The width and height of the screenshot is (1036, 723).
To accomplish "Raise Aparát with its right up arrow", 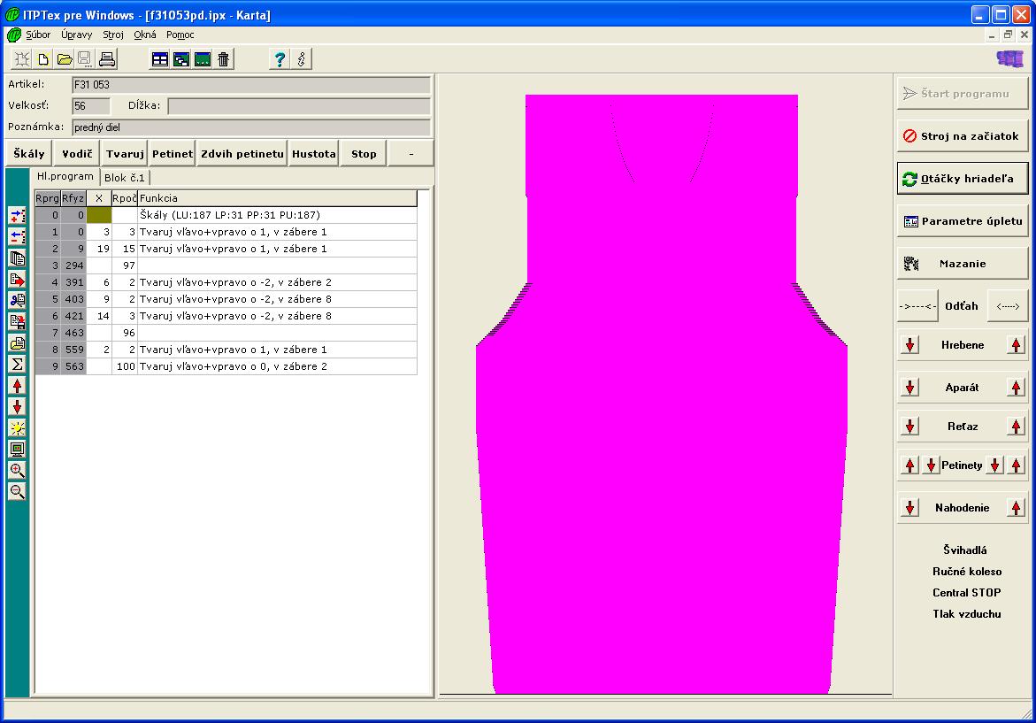I will point(1016,388).
